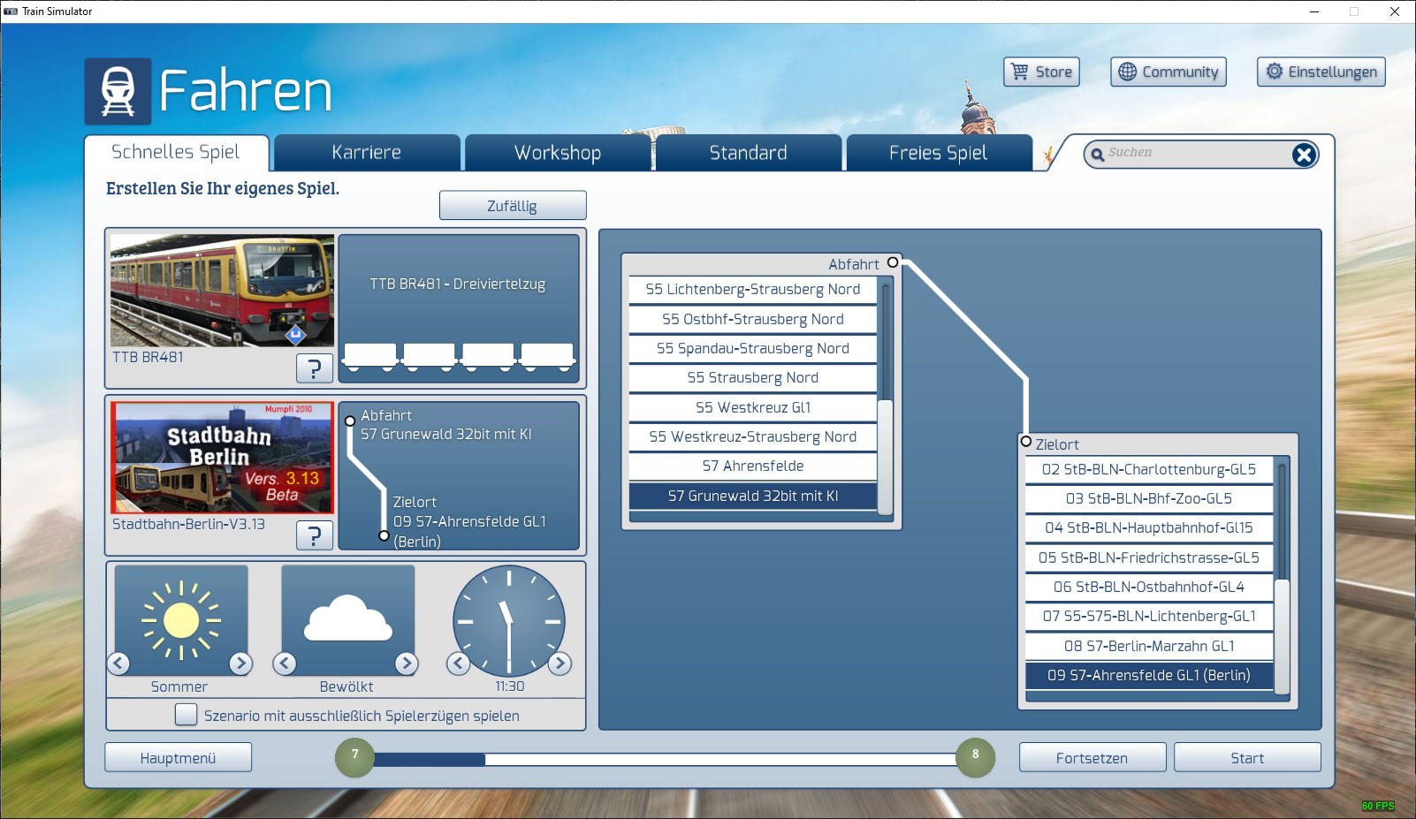Click the level 8 badge

coord(975,757)
